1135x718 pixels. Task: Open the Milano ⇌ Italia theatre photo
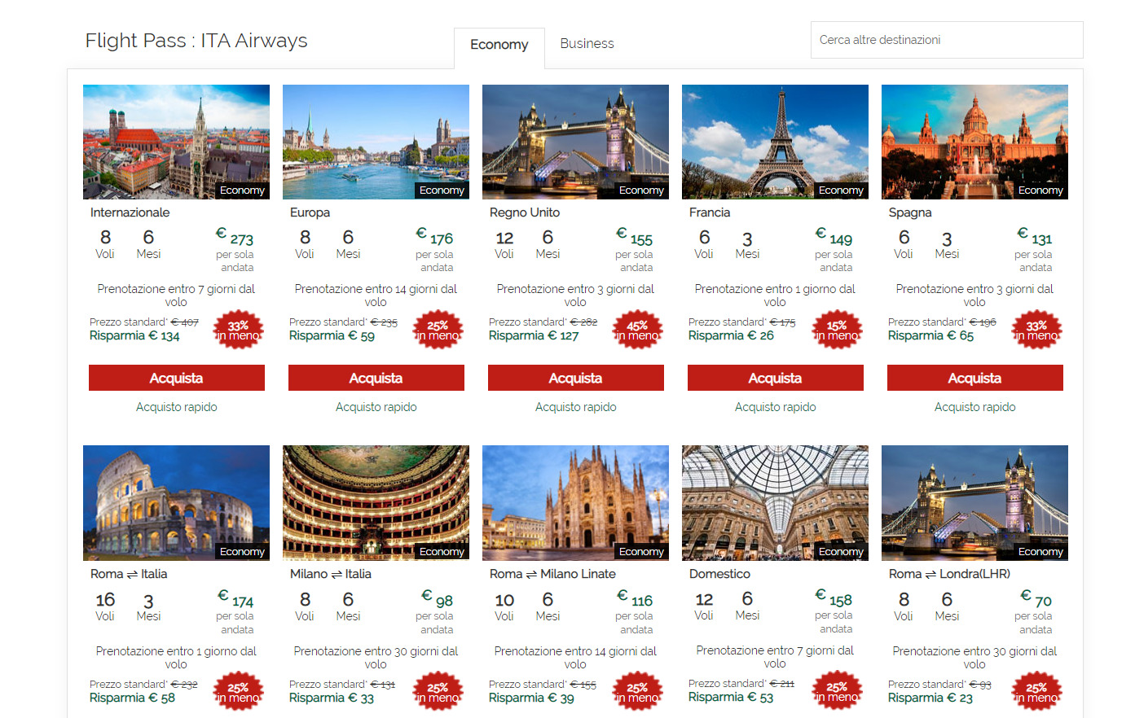(x=376, y=503)
